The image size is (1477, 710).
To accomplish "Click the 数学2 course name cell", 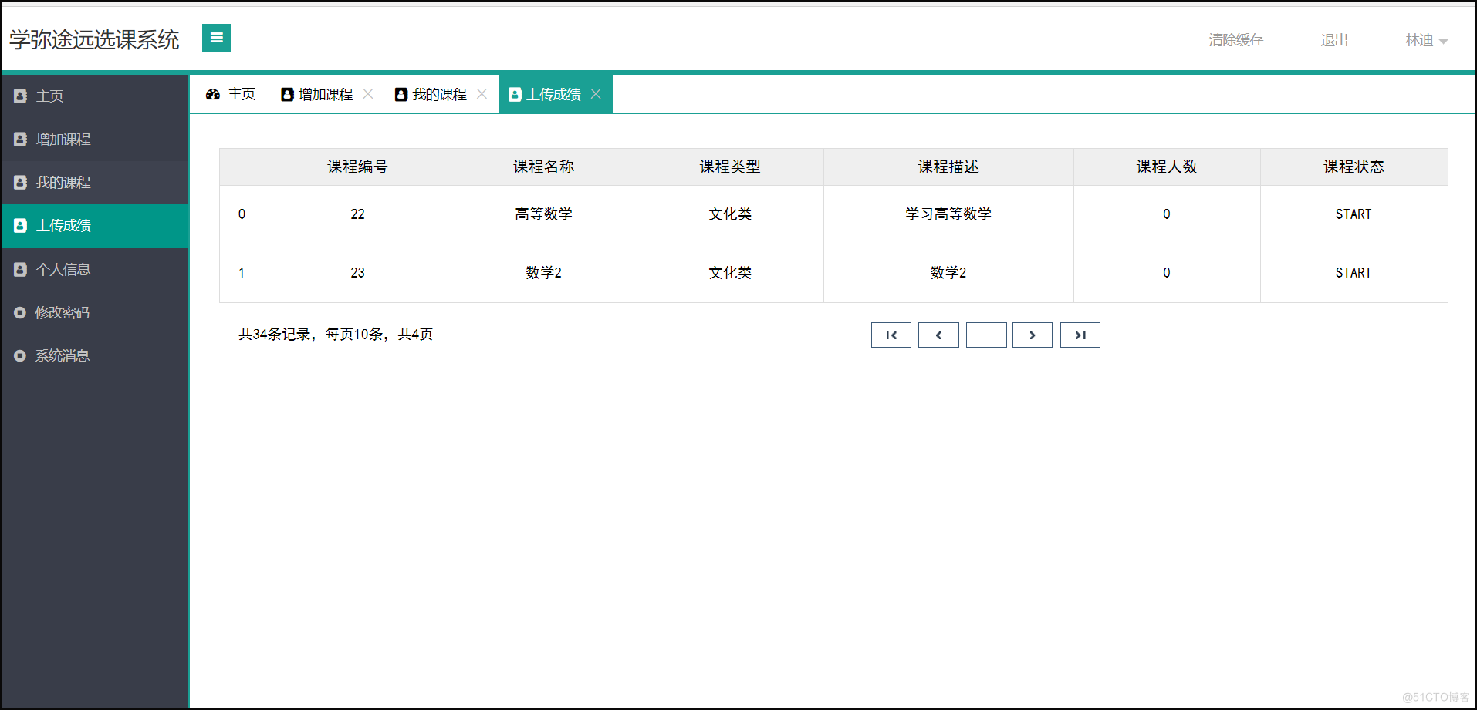I will pos(544,273).
